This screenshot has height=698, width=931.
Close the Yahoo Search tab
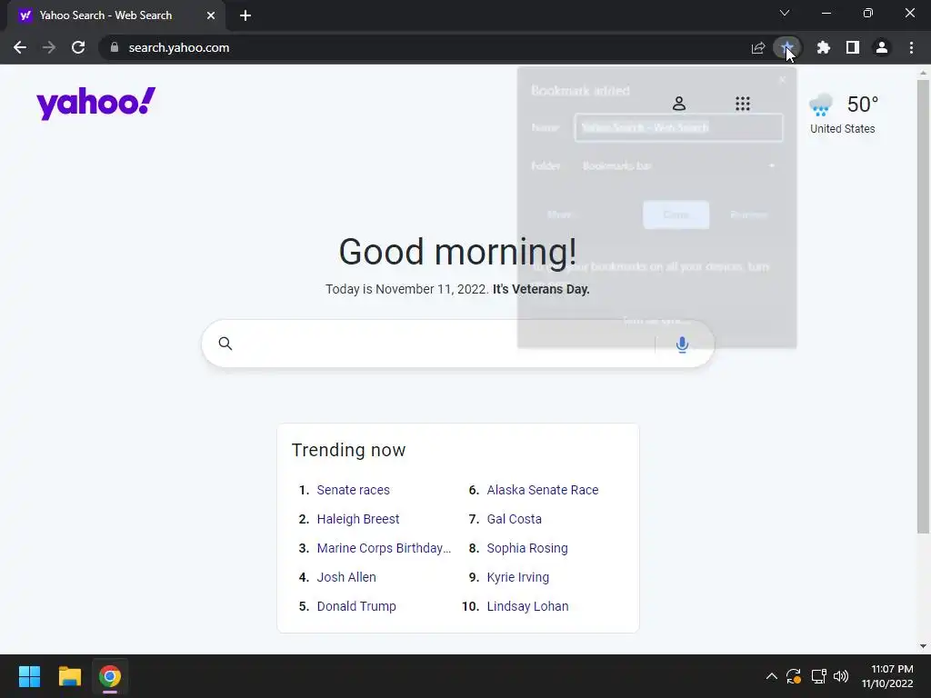coord(211,15)
